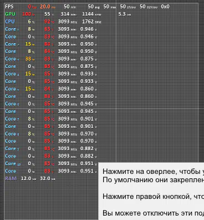The width and height of the screenshot is (204, 220).
Task: Click the 32.0 GB total RAM value
Action: (48, 178)
